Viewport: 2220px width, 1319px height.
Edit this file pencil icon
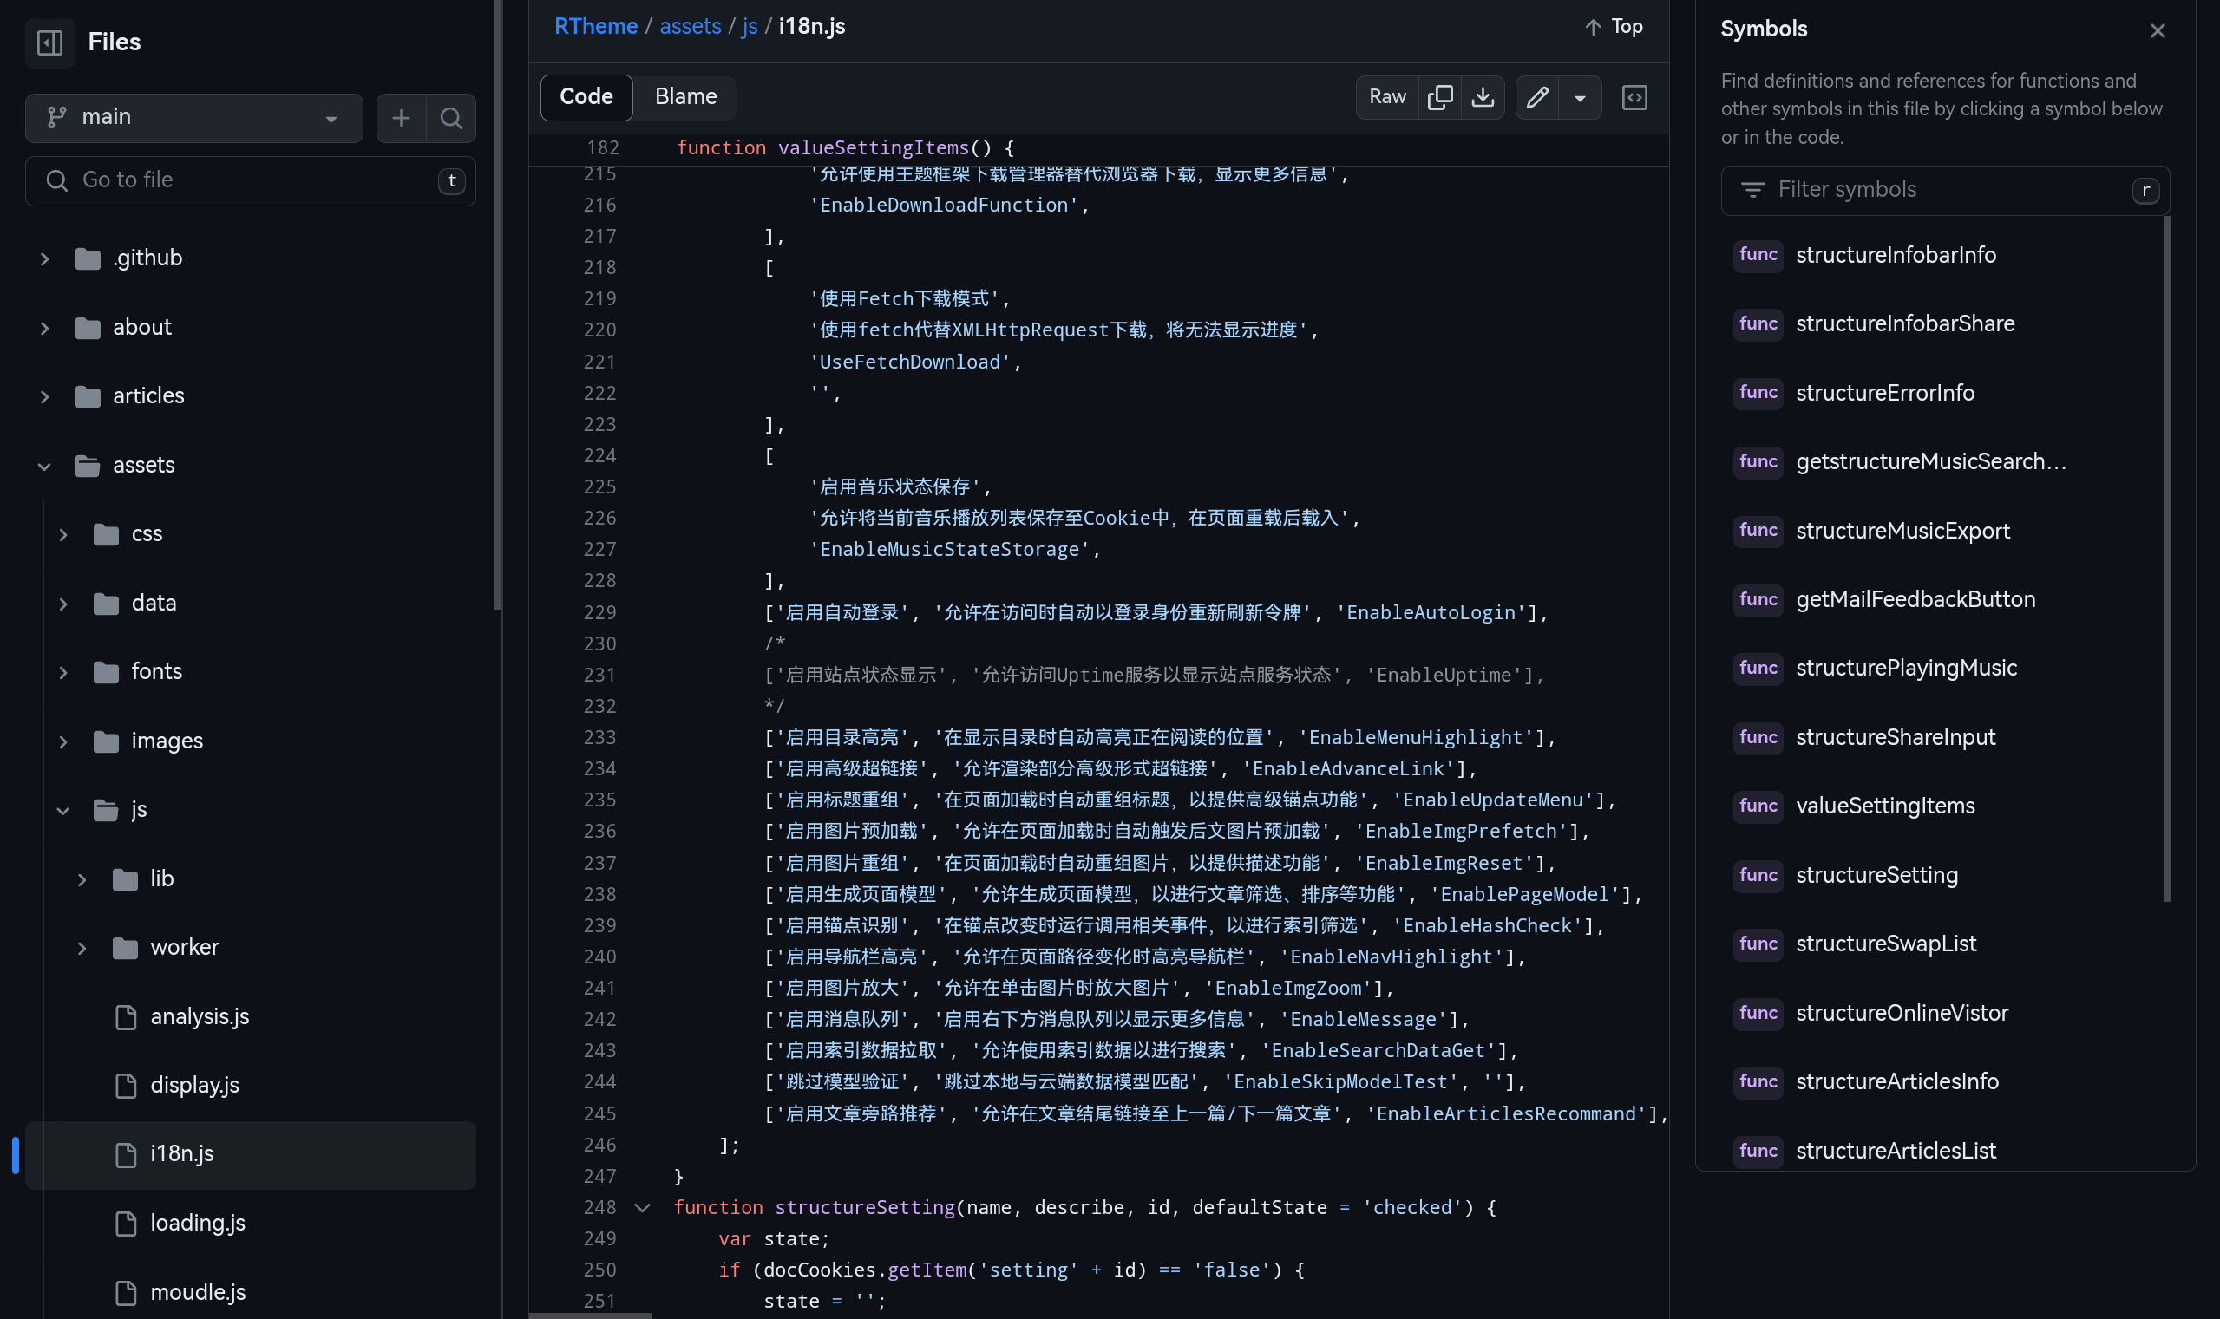tap(1537, 97)
